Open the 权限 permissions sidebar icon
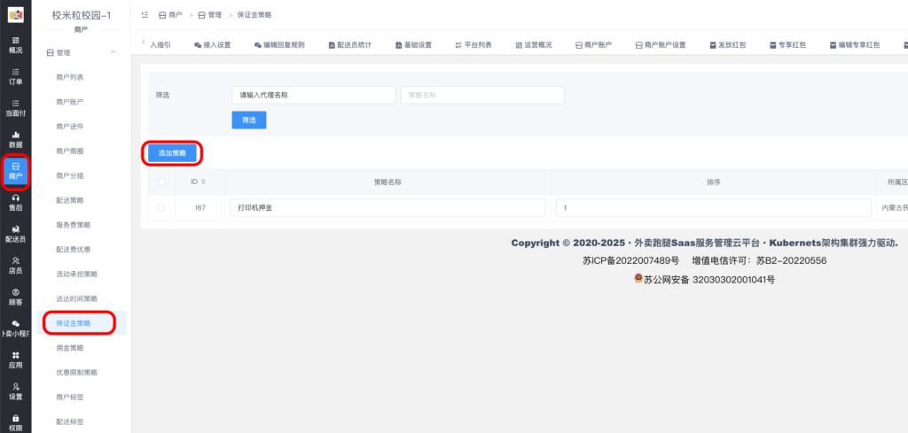This screenshot has height=433, width=908. tap(16, 422)
